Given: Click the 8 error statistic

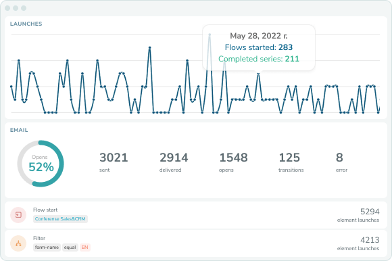Looking at the screenshot, I should coord(341,162).
